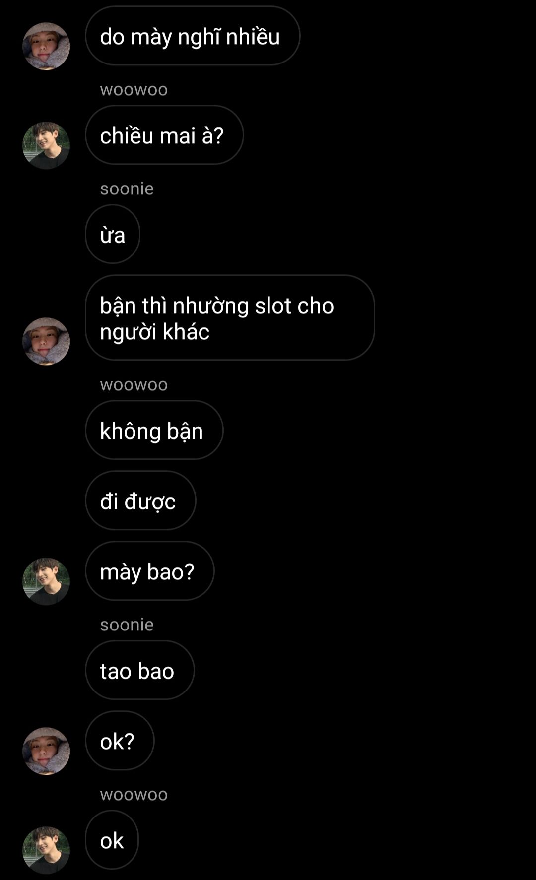Select the "tao bao" message bubble

coord(140,670)
